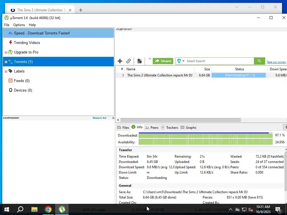
Task: Click the network tray icon
Action: pyautogui.click(x=244, y=209)
